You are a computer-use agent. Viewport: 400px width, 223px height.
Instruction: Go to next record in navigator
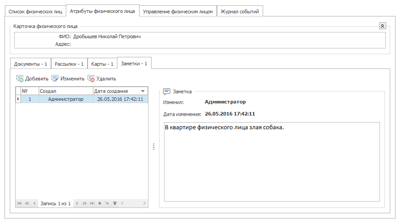[x=77, y=203]
